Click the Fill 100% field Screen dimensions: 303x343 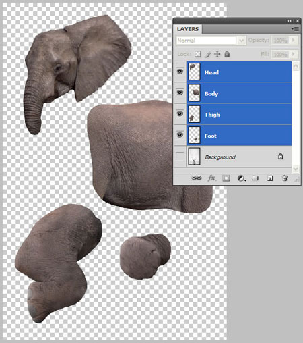280,54
